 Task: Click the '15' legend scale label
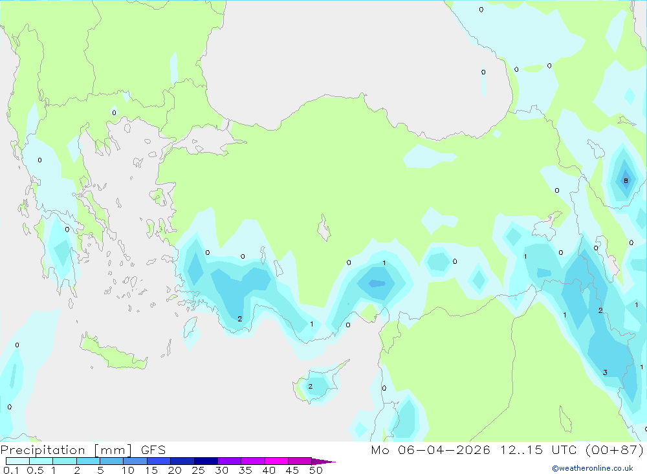(x=151, y=470)
